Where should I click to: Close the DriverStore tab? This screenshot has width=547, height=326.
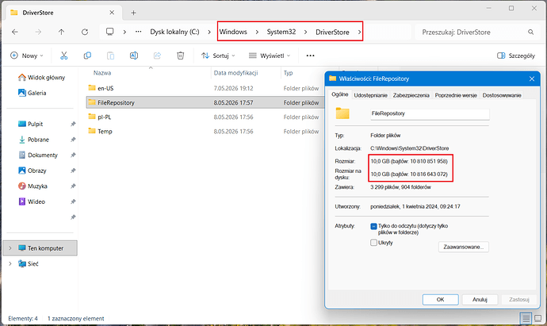tap(112, 13)
